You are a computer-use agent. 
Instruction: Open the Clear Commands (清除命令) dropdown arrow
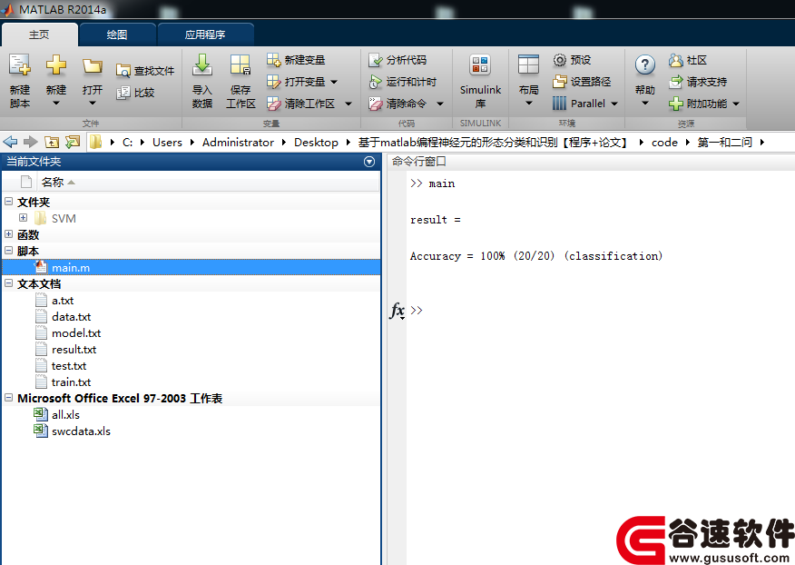[x=440, y=104]
